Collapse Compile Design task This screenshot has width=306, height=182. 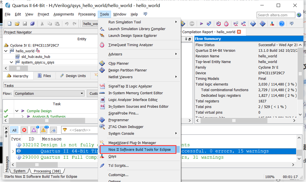click(17, 111)
